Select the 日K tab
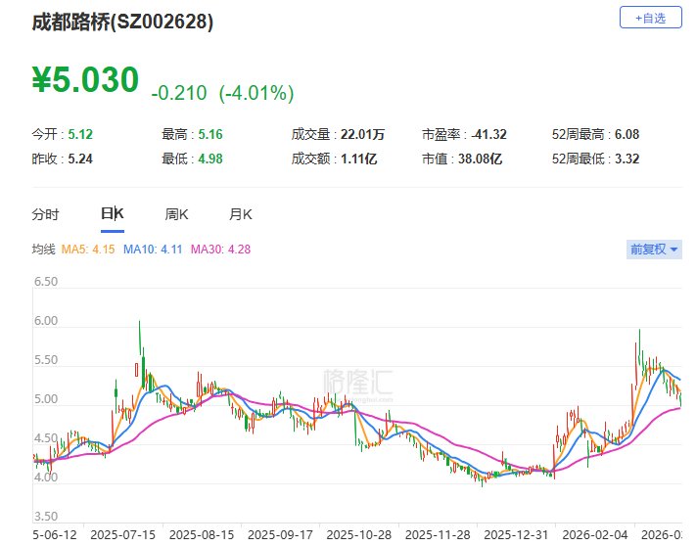 coord(113,214)
